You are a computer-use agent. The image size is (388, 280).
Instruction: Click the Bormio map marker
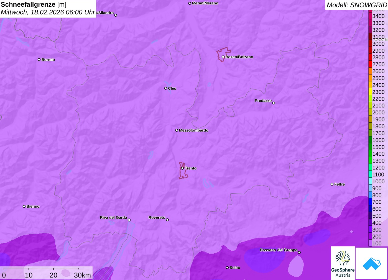39,60
